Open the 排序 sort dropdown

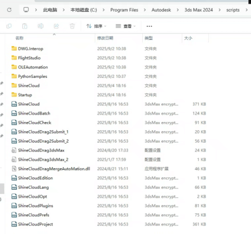(x=96, y=26)
